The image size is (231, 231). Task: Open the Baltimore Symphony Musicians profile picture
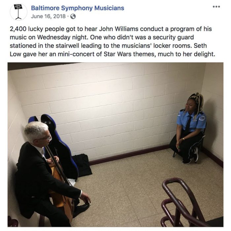pyautogui.click(x=18, y=12)
